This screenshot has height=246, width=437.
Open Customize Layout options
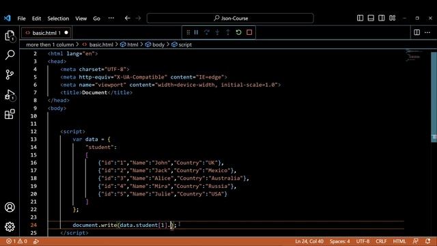pyautogui.click(x=393, y=18)
